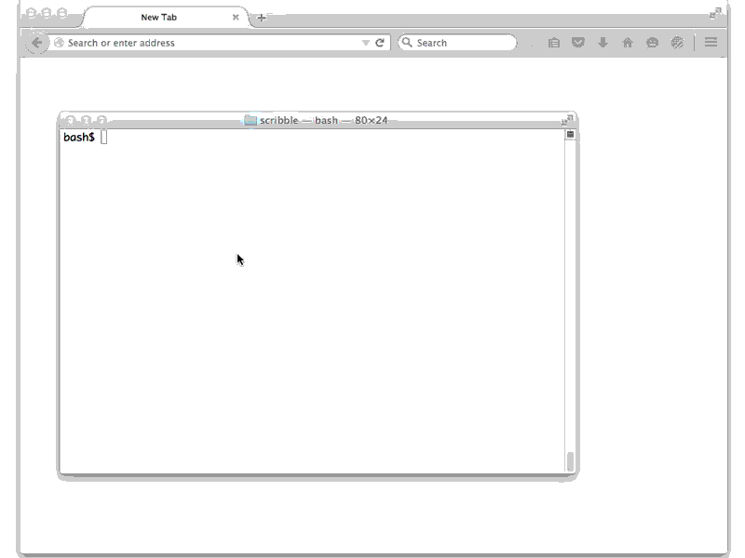745x558 pixels.
Task: Open the address bar history dropdown arrow
Action: pos(365,43)
